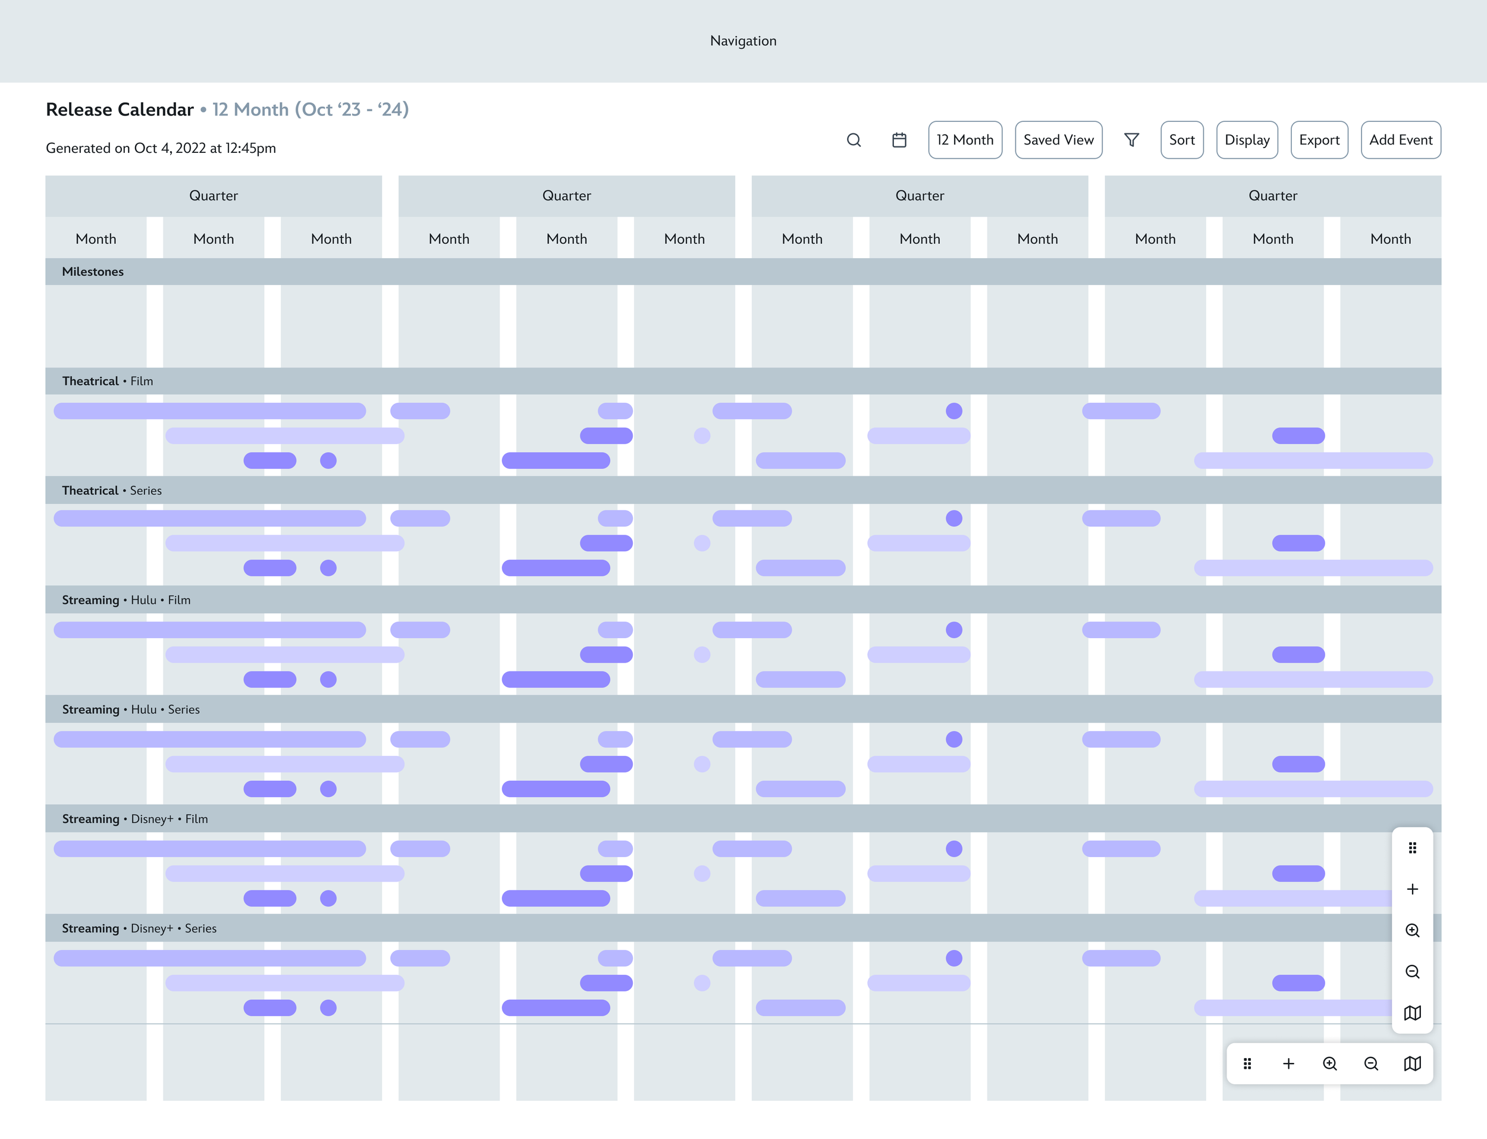
Task: Click zoom out icon on vertical floating toolbar
Action: (1413, 972)
